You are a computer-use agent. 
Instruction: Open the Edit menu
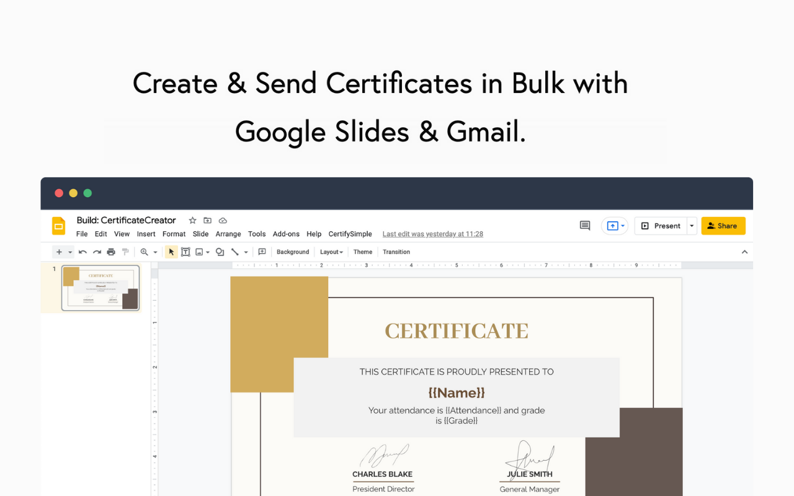pos(101,234)
